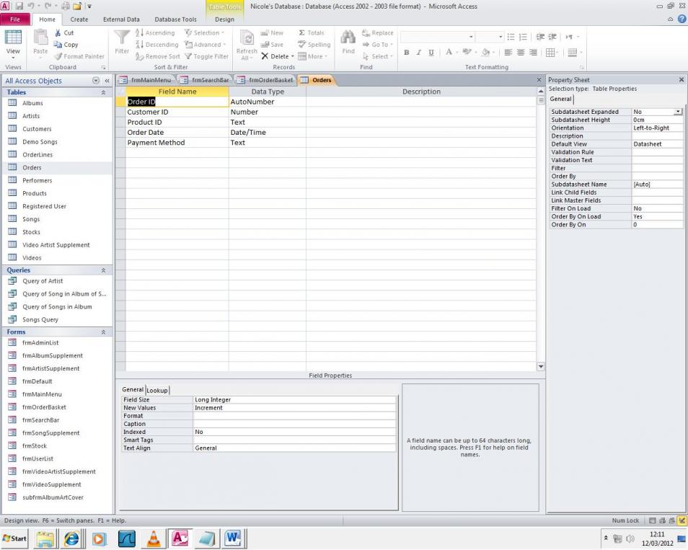Switch to the Create ribbon tab
The width and height of the screenshot is (688, 550).
79,19
